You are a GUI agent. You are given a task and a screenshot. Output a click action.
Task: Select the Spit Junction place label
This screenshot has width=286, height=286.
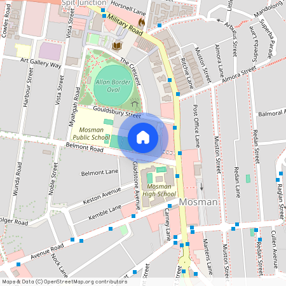coord(84,3)
